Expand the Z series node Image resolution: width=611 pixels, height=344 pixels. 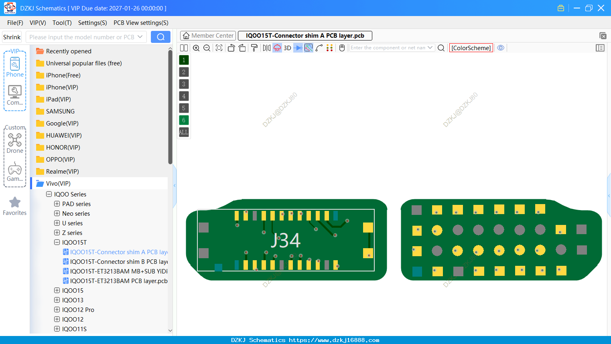pyautogui.click(x=57, y=233)
